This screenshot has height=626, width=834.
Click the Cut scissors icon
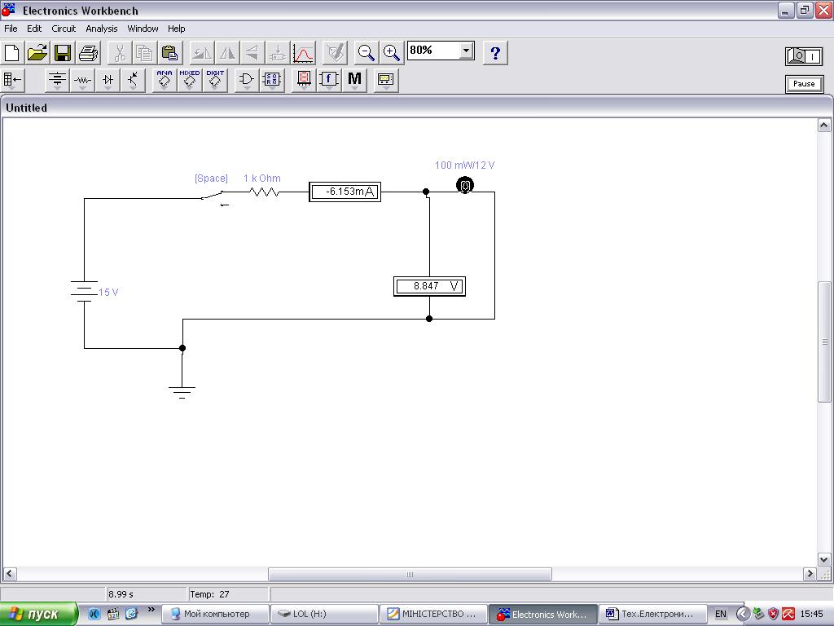pyautogui.click(x=120, y=53)
